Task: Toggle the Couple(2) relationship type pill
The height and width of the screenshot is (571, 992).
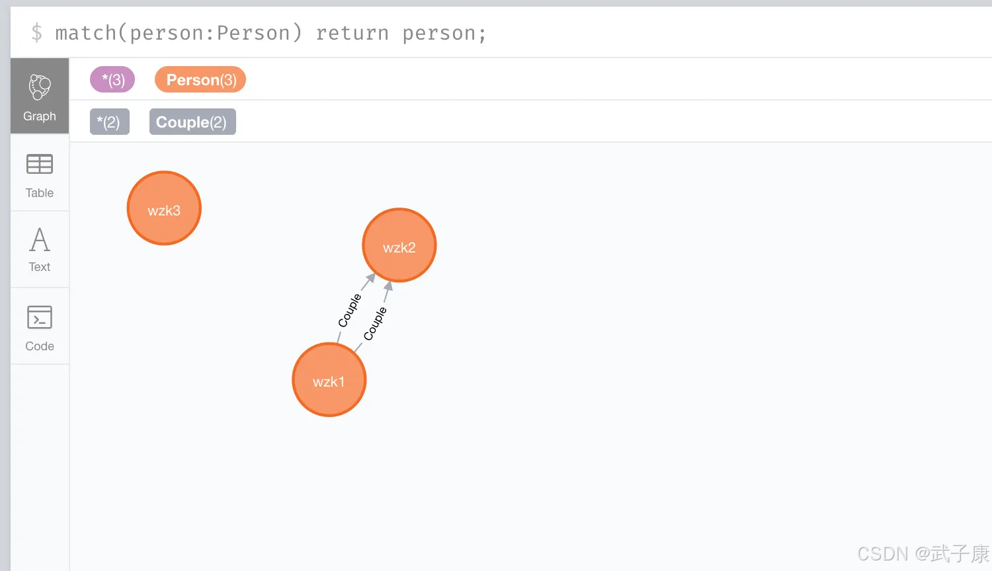Action: pos(192,122)
